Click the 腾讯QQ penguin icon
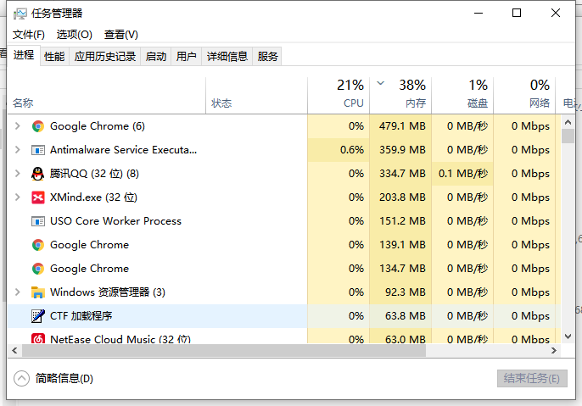This screenshot has height=406, width=582. point(38,174)
